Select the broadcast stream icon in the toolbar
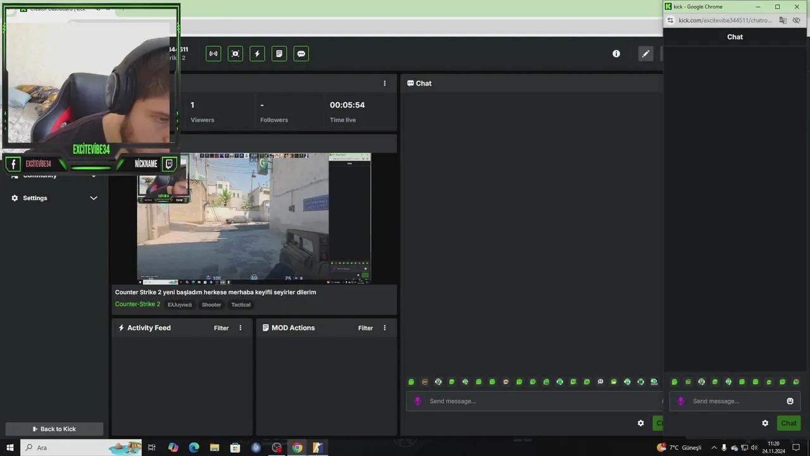The height and width of the screenshot is (456, 810). coord(213,53)
